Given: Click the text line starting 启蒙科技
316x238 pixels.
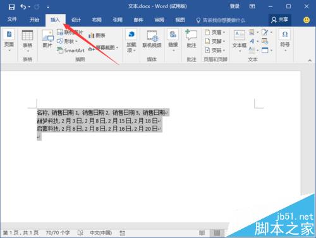Looking at the screenshot, I should coord(99,129).
